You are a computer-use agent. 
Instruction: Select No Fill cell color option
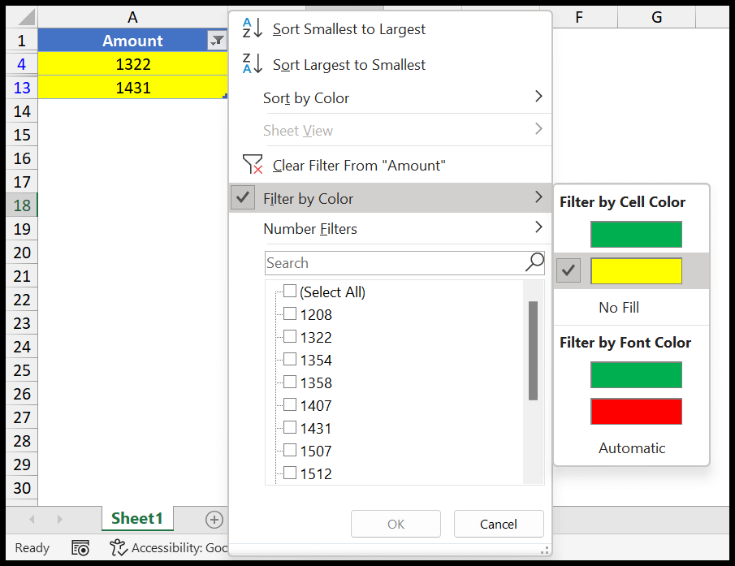point(619,308)
